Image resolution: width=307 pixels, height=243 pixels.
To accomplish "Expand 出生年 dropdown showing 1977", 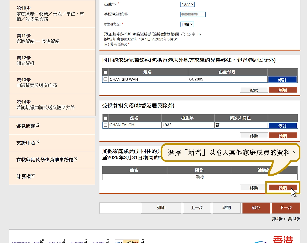I will [x=188, y=4].
